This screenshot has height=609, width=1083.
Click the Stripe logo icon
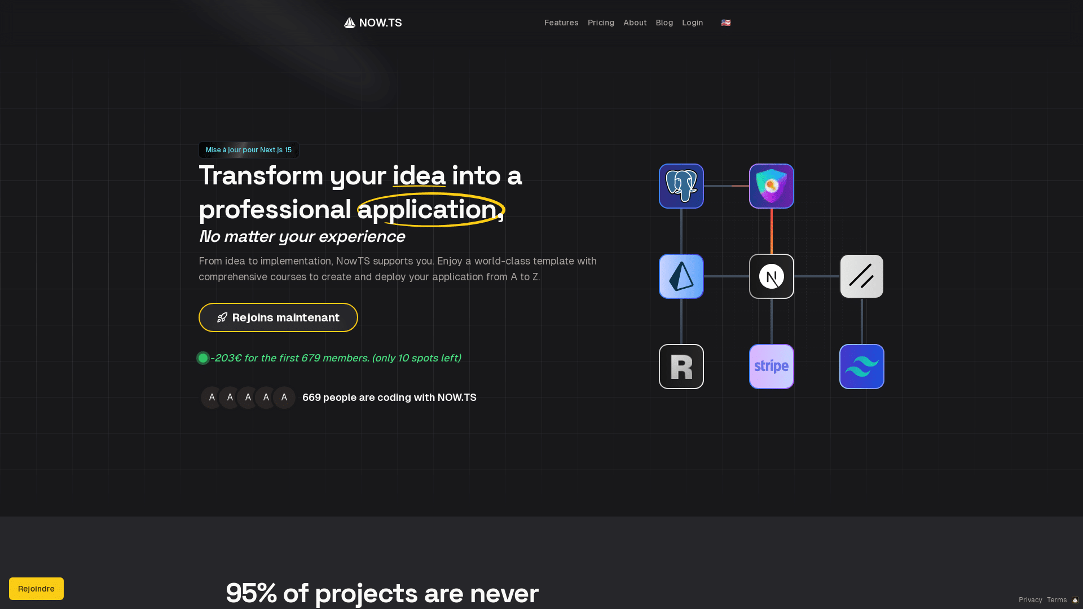(771, 367)
